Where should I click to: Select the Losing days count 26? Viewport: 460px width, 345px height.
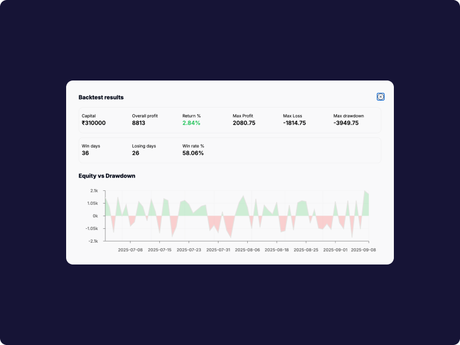point(136,153)
